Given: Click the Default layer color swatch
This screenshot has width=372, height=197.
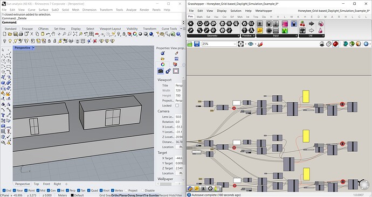Looking at the screenshot, I should tap(72, 195).
